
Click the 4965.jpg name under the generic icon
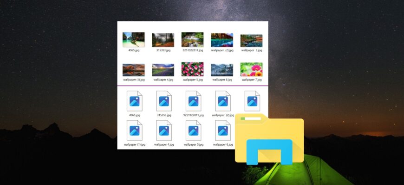(x=135, y=115)
